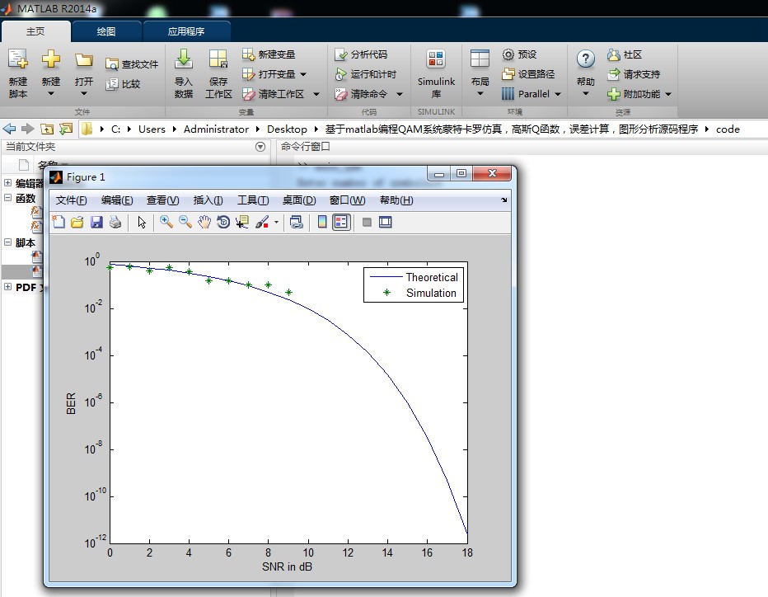The height and width of the screenshot is (597, 768).
Task: Click Hide Plot Tools icon in Figure 1
Action: point(367,222)
